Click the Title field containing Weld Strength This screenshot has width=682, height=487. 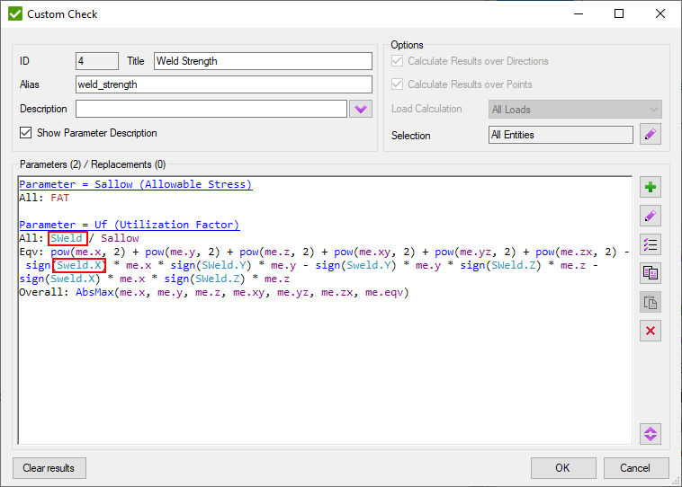(x=263, y=61)
